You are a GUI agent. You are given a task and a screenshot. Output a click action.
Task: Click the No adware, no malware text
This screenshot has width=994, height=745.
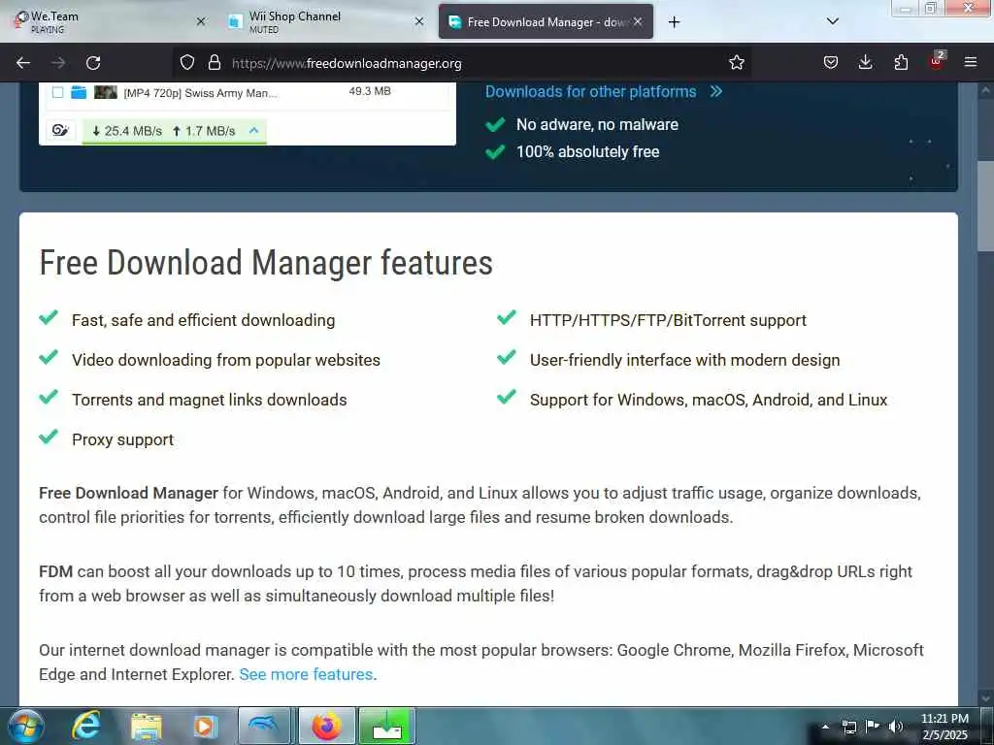pyautogui.click(x=597, y=125)
